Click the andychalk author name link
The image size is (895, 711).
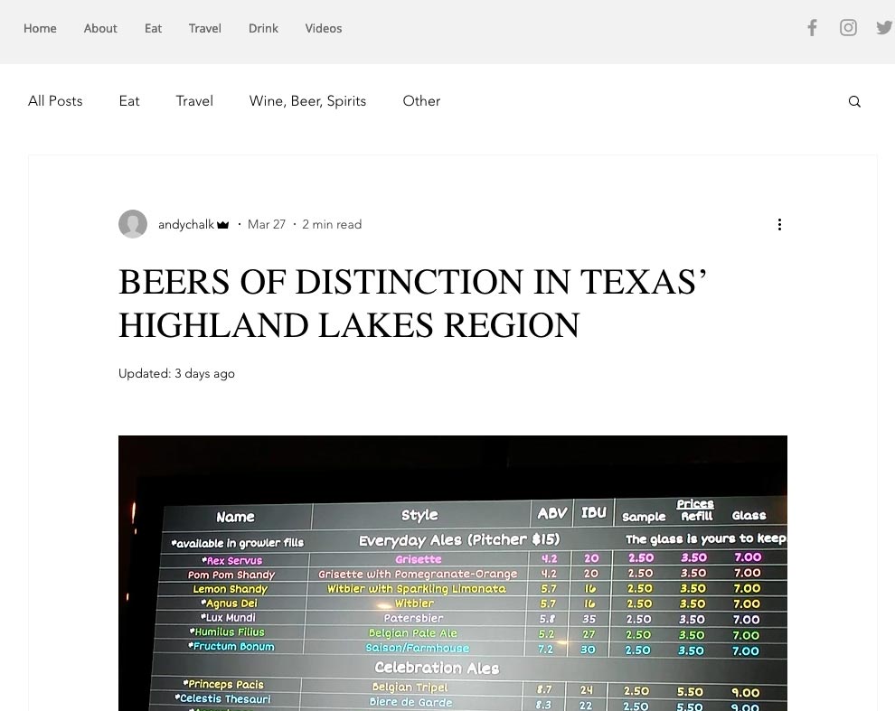[x=186, y=224]
